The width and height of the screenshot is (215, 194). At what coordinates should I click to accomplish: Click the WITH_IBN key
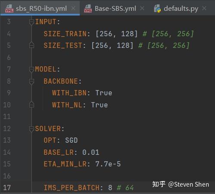[69, 93]
